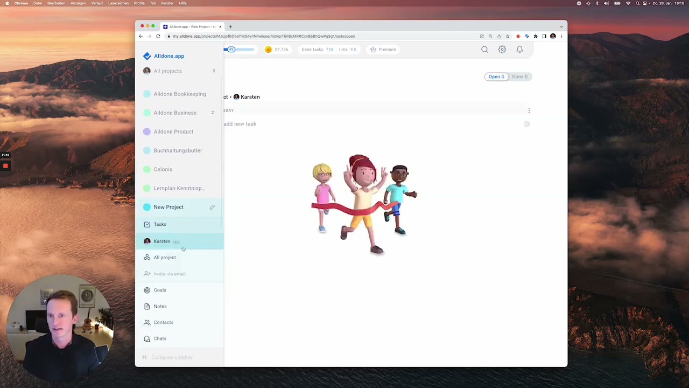Click the Chrome share icon
This screenshot has width=689, height=388.
click(x=499, y=36)
